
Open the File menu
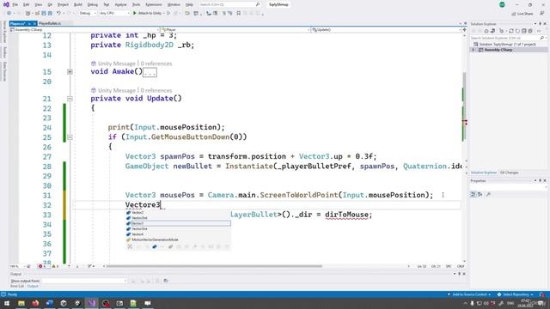tap(15, 4)
